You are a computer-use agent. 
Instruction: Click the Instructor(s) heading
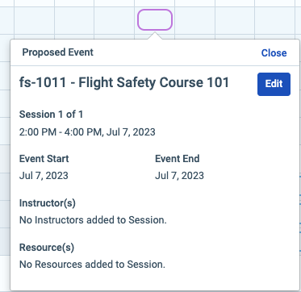coord(48,203)
